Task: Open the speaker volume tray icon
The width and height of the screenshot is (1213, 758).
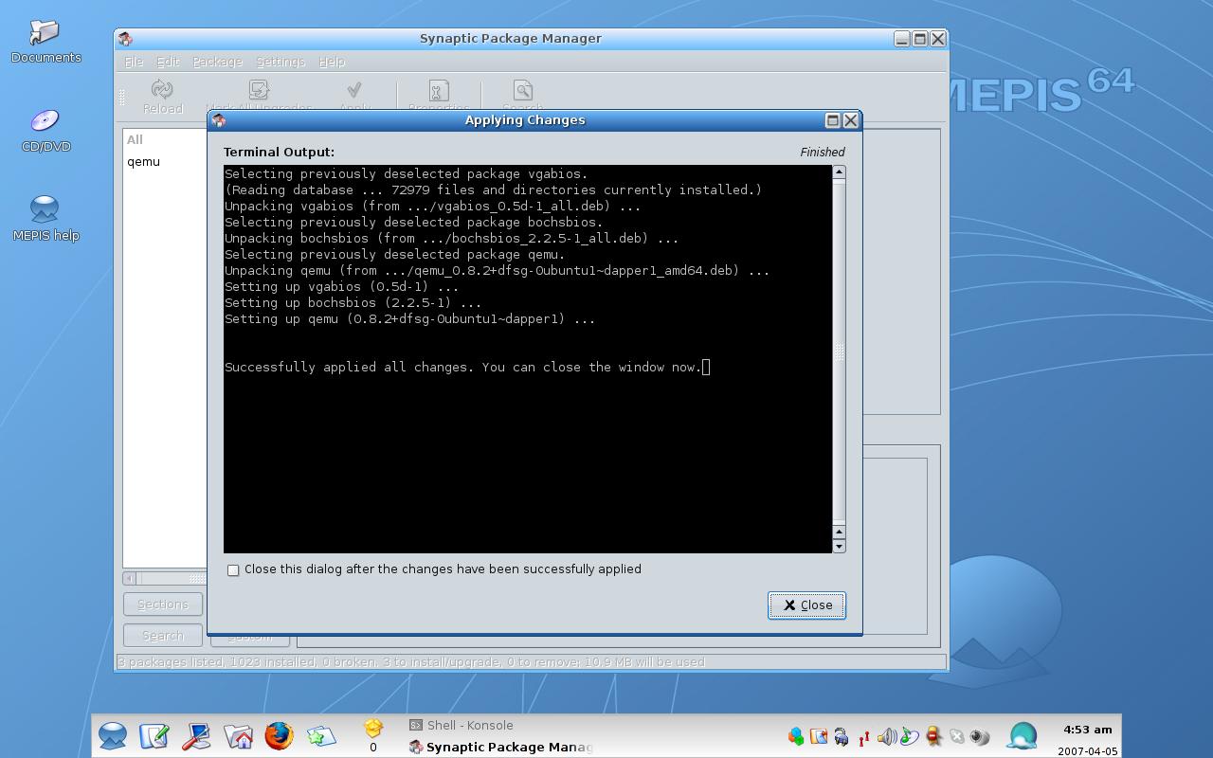Action: pos(887,736)
